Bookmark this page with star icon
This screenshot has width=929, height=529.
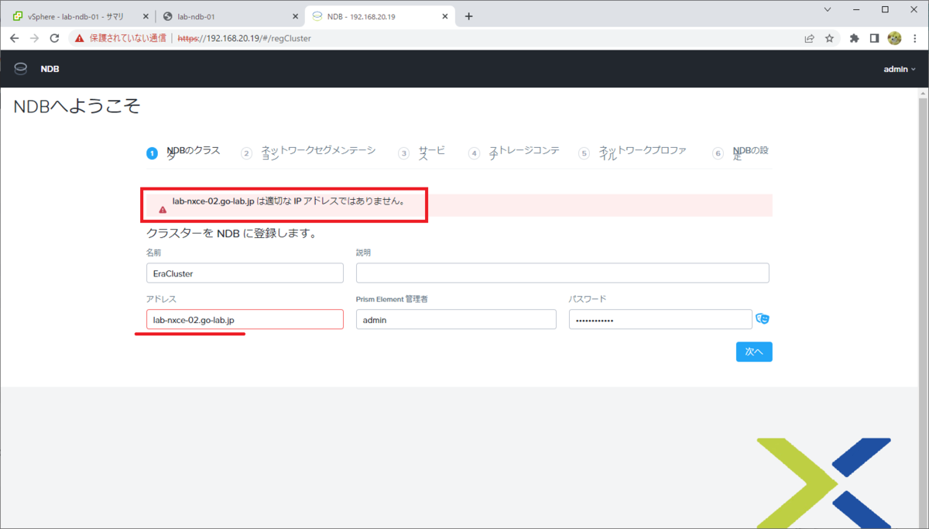click(x=829, y=37)
